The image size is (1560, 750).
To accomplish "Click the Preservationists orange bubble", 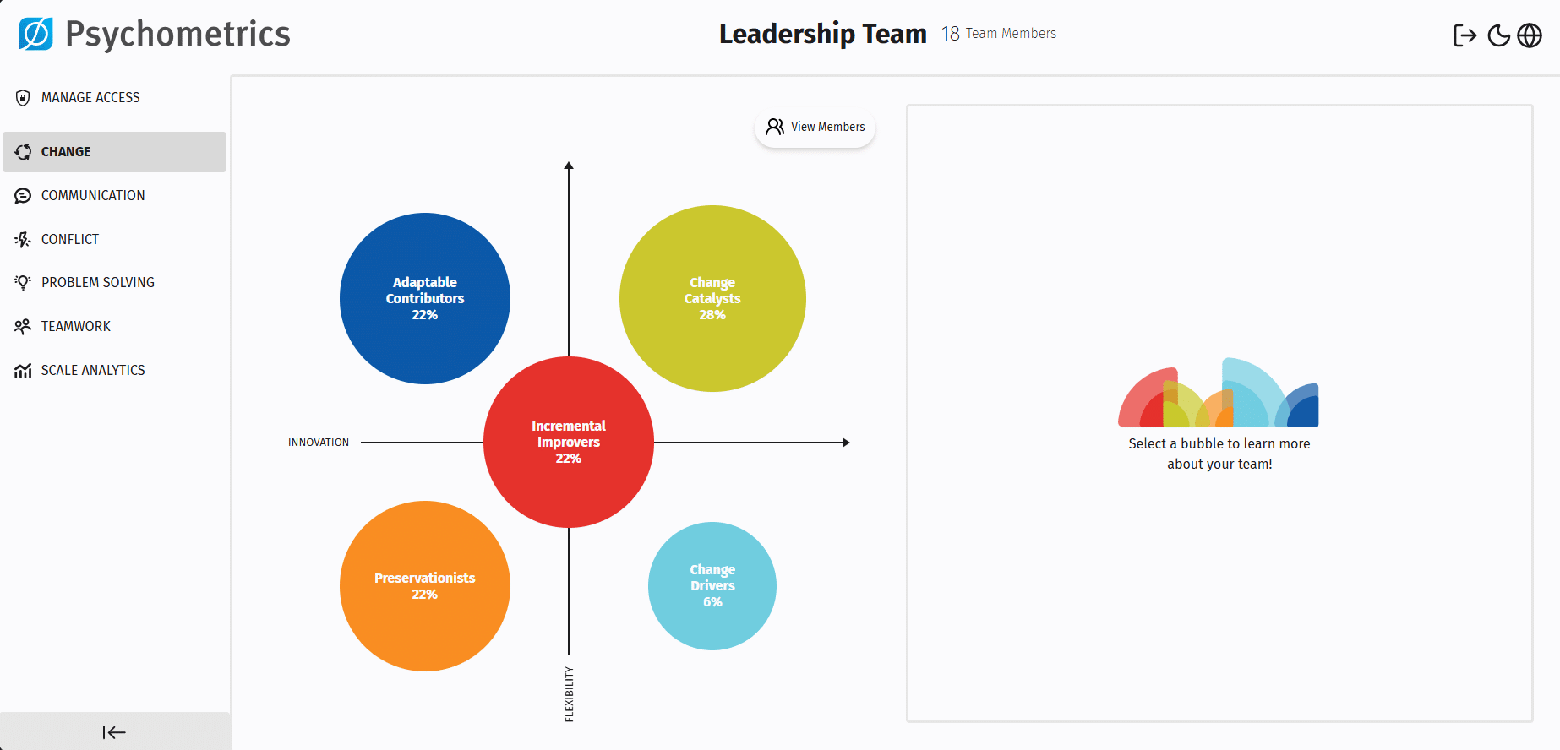I will coord(425,586).
